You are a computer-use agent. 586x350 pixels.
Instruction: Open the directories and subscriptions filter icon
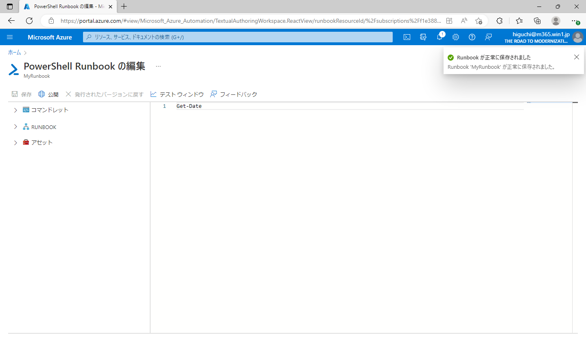423,37
